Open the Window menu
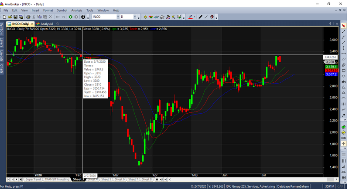The width and height of the screenshot is (349, 189). (103, 10)
